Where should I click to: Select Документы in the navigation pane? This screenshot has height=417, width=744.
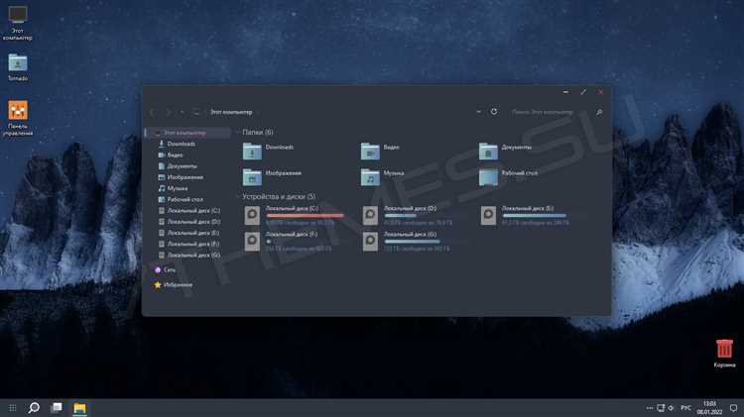183,166
